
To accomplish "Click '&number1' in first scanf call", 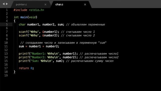I will pyautogui.click(x=49, y=32).
